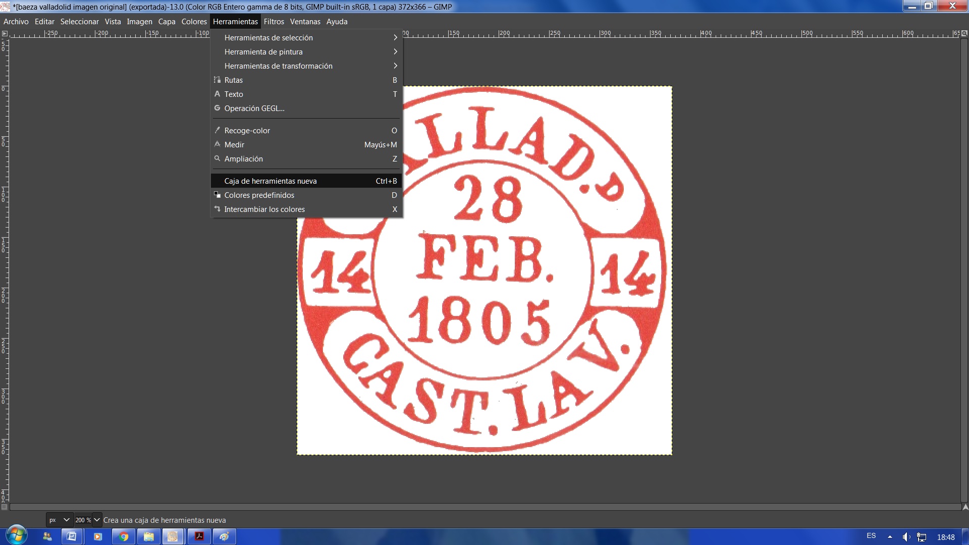Screen dimensions: 969x545
Task: Open the Ayuda menu
Action: tap(337, 22)
